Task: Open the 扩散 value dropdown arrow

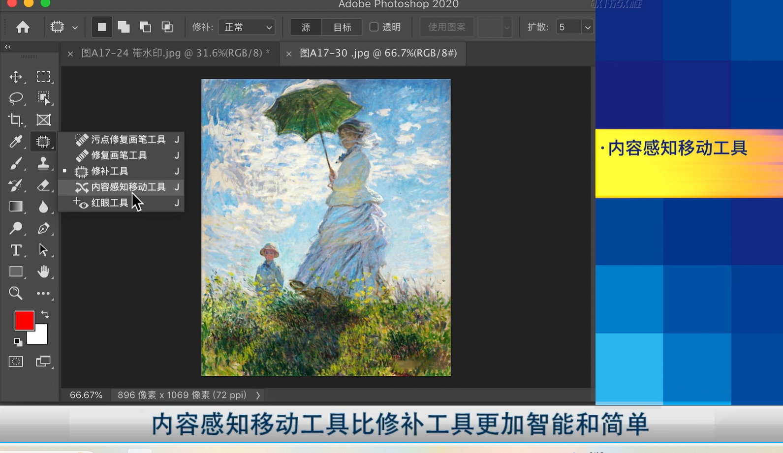Action: coord(588,27)
